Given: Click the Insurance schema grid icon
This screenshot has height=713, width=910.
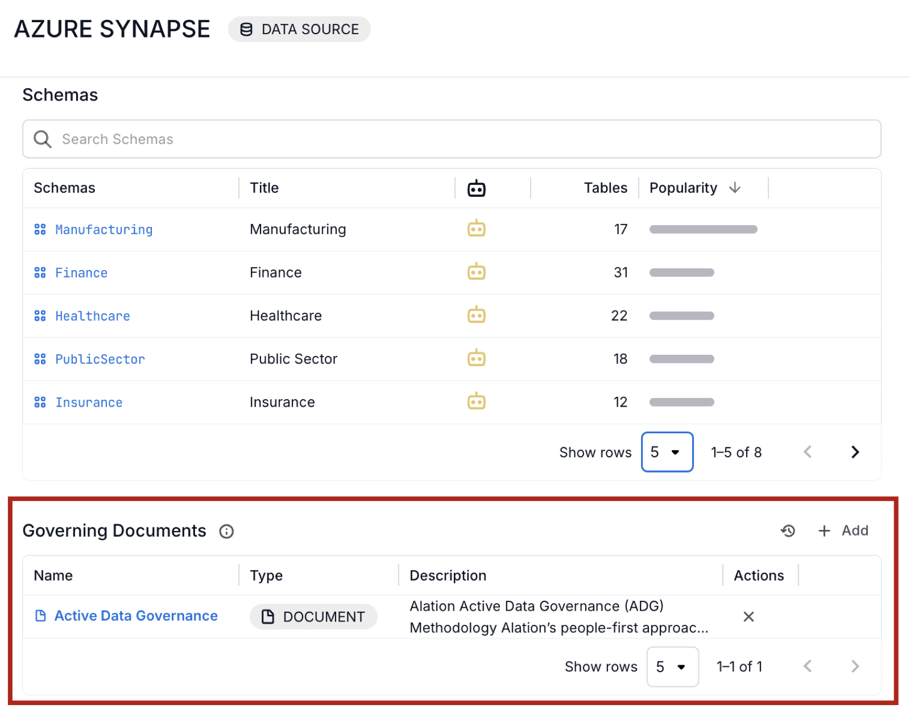Looking at the screenshot, I should click(x=40, y=403).
